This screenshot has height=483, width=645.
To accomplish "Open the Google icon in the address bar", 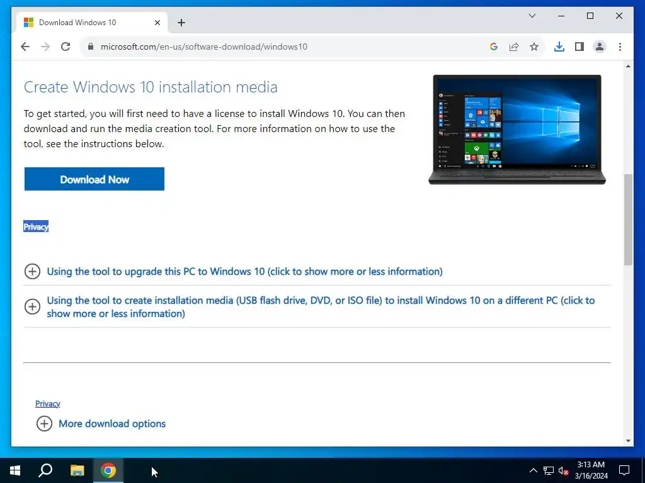I will [494, 47].
